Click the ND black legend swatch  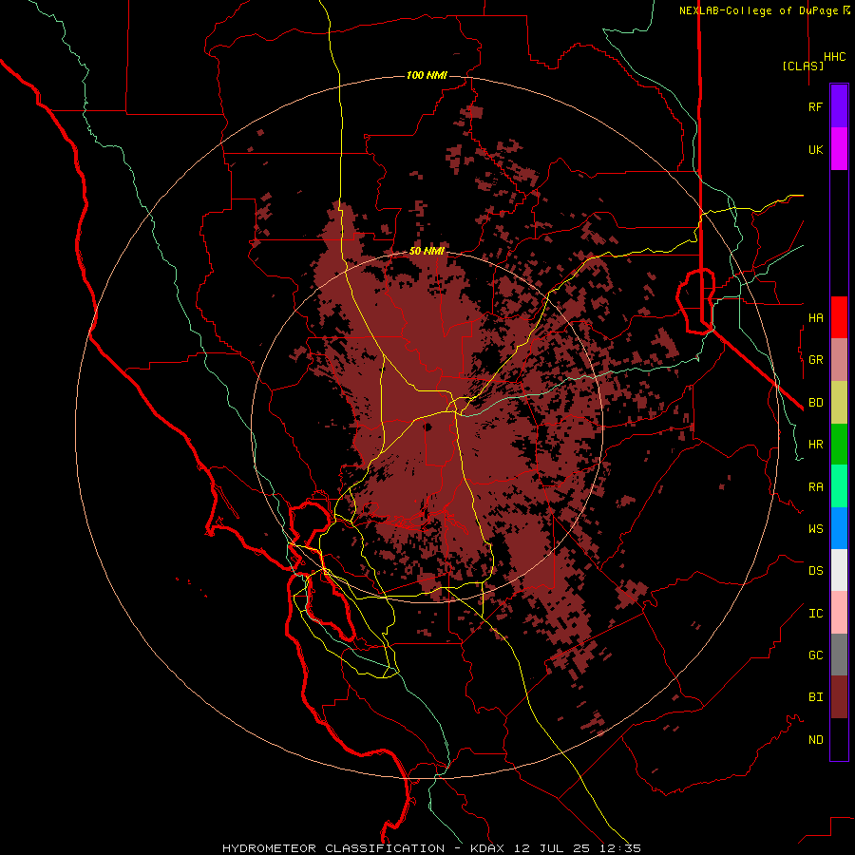(839, 739)
